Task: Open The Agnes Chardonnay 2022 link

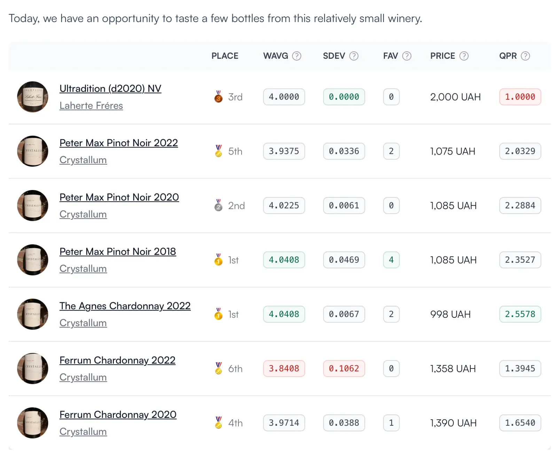Action: coord(125,306)
